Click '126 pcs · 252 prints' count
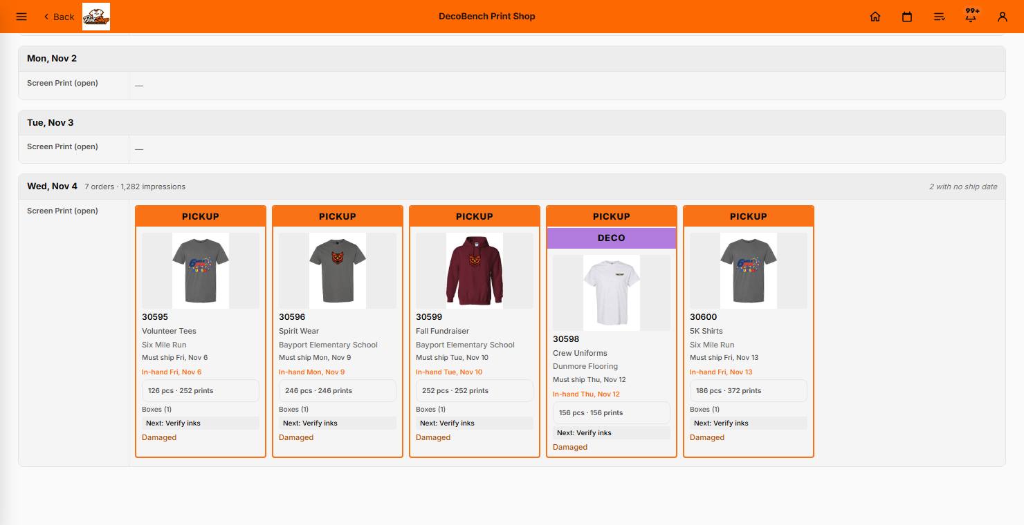 point(201,391)
